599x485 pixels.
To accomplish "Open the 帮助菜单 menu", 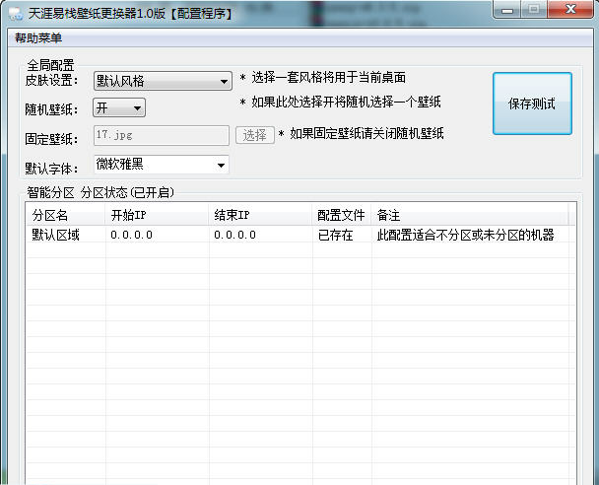I will click(x=38, y=38).
